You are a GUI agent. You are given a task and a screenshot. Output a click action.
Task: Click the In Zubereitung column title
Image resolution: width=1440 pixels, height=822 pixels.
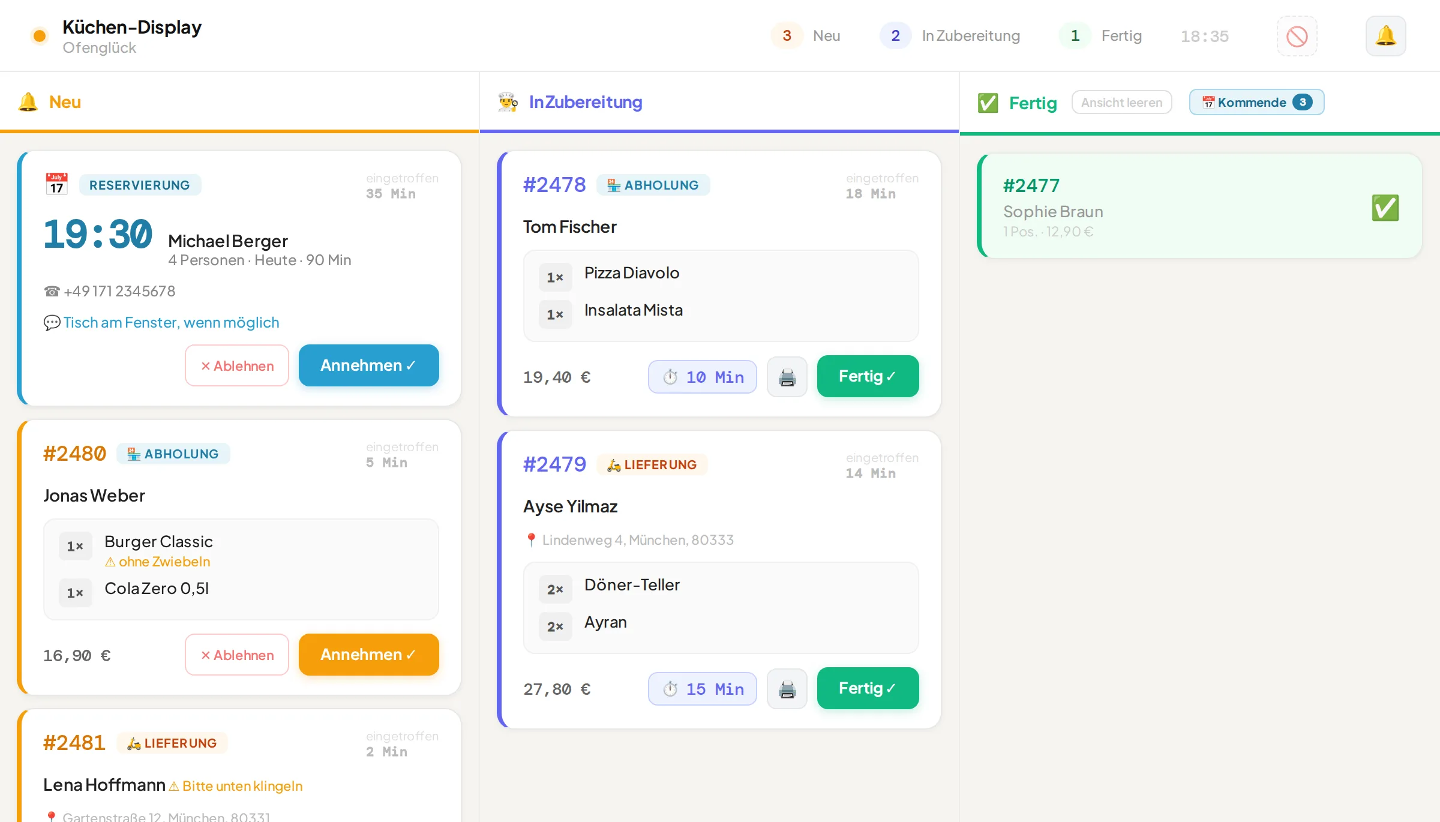tap(586, 102)
